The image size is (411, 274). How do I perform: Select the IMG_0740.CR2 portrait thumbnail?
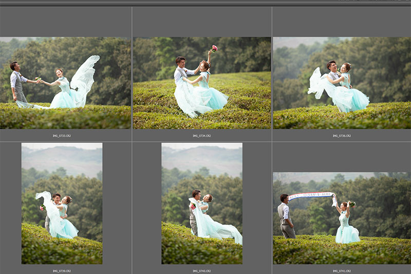[x=202, y=204]
